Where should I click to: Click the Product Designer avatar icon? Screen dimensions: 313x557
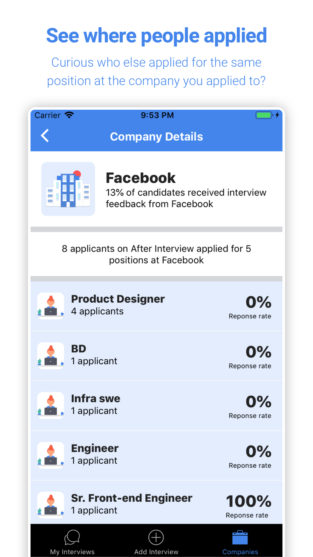coord(51,306)
